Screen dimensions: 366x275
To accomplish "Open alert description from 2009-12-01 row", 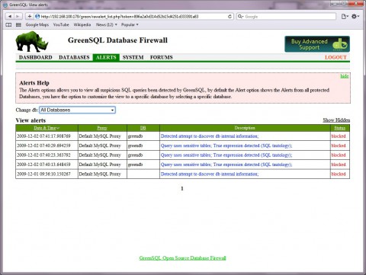I will tap(210, 174).
